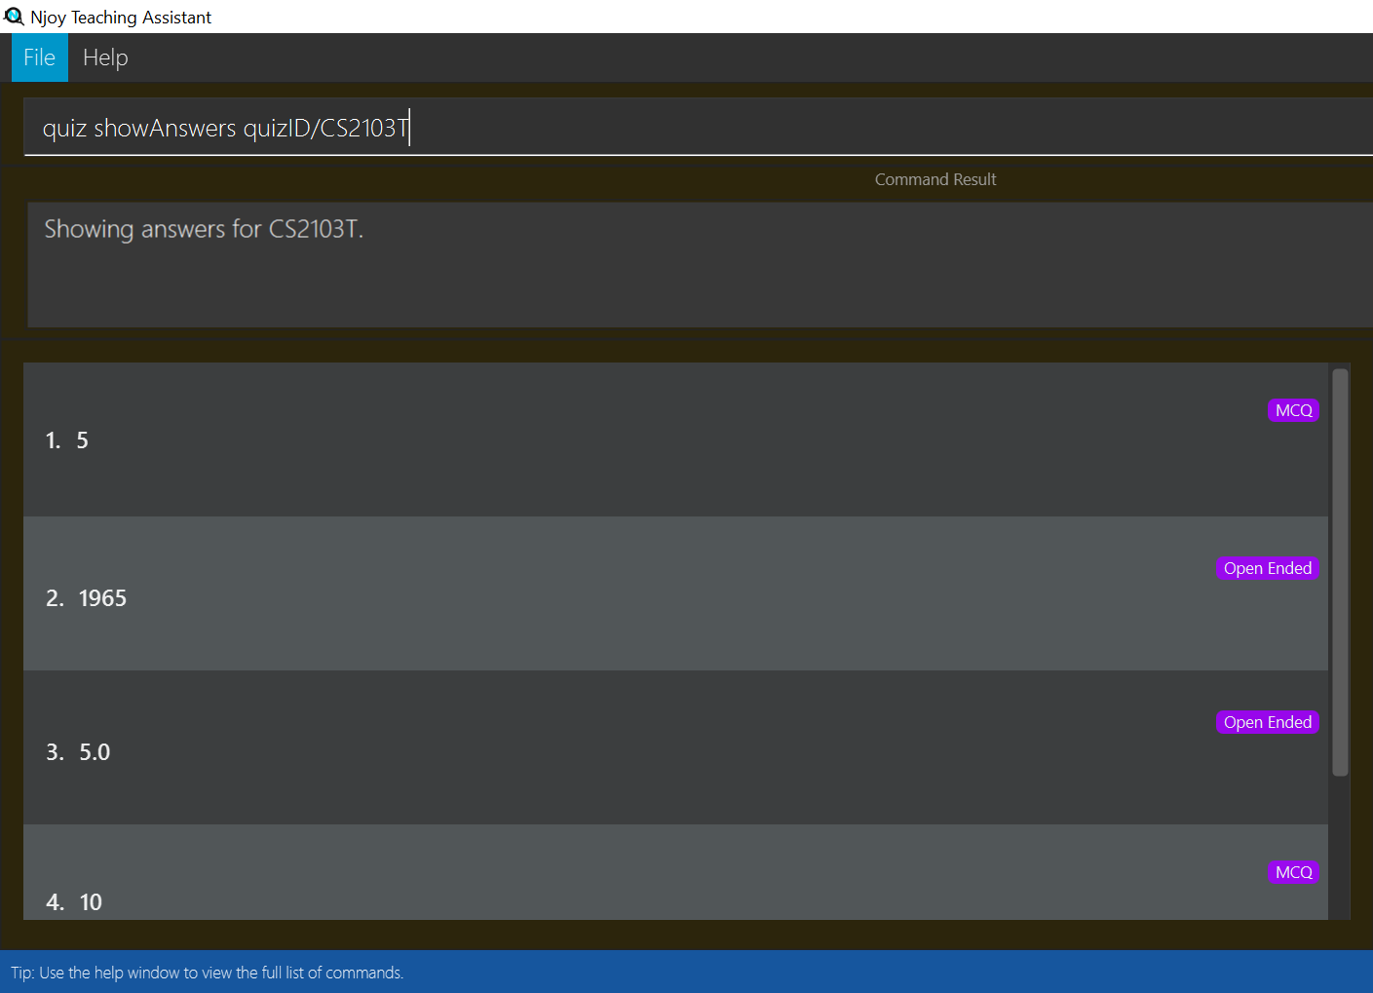1373x993 pixels.
Task: Click the MCQ tag on answer 4
Action: (x=1293, y=872)
